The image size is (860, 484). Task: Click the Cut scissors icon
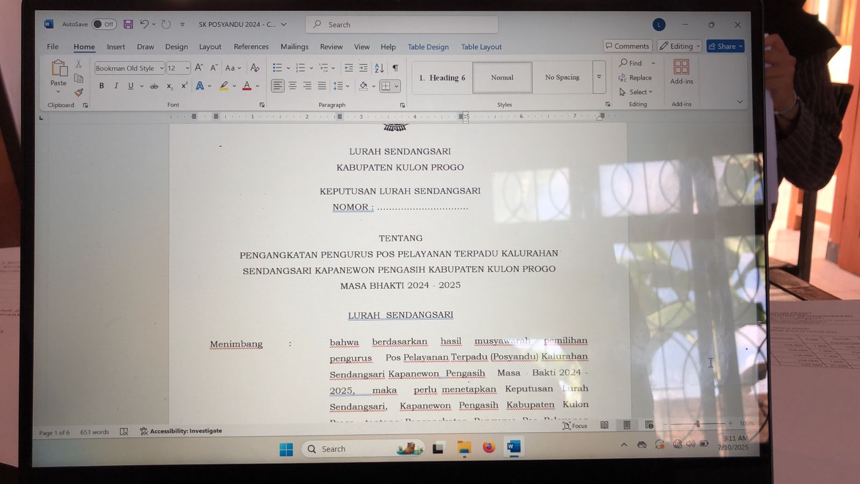(78, 63)
